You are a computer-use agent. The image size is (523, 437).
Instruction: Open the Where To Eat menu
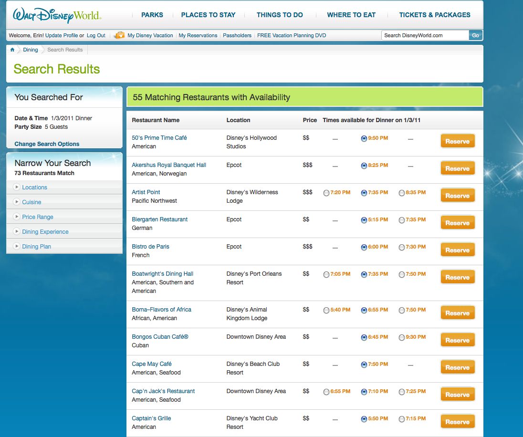tap(351, 15)
